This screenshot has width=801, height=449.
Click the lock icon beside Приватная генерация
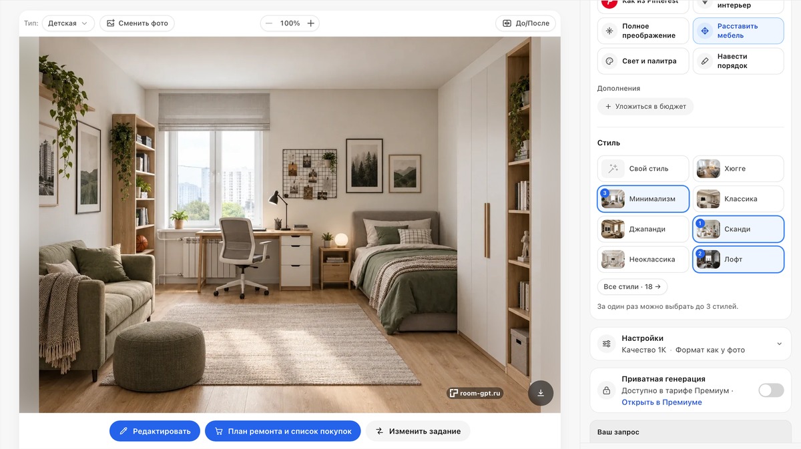pos(606,390)
